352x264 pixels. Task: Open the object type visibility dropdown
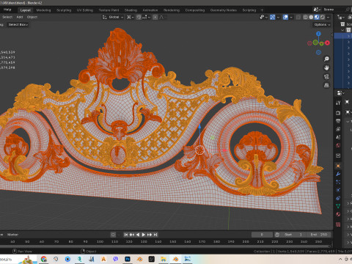(263, 17)
